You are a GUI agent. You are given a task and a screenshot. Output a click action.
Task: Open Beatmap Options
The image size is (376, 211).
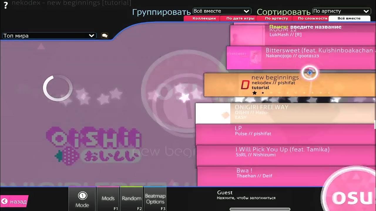[155, 199]
